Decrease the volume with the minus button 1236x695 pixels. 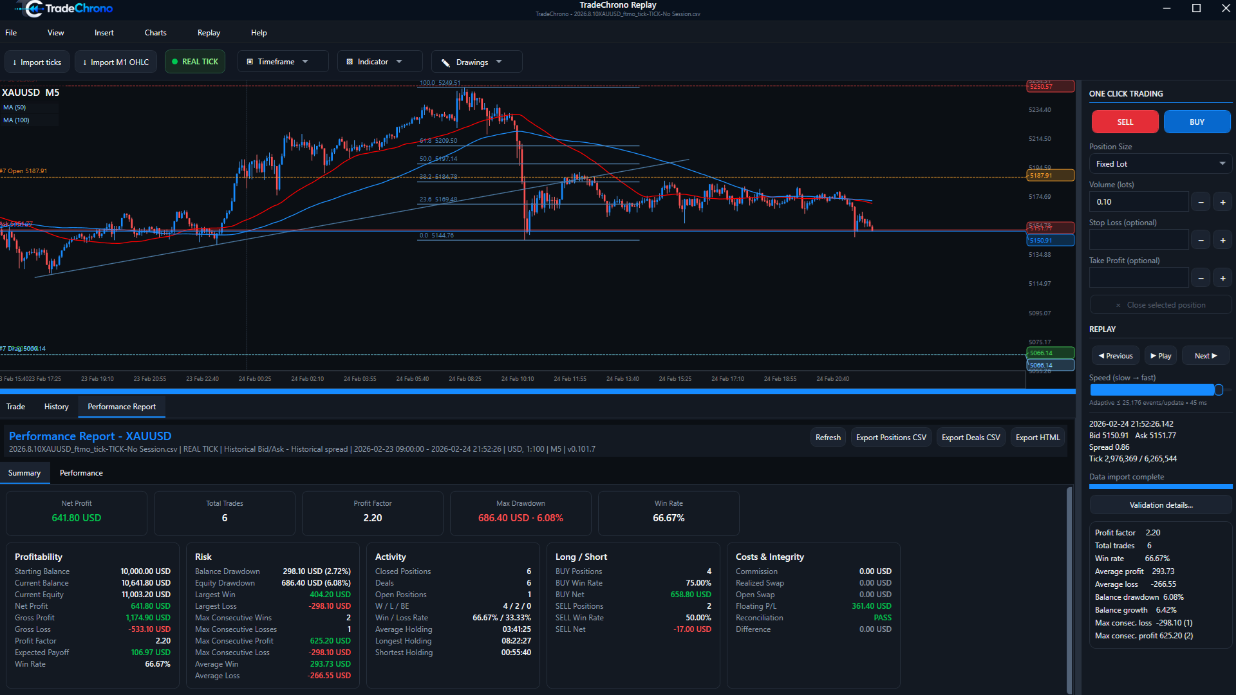pyautogui.click(x=1201, y=202)
